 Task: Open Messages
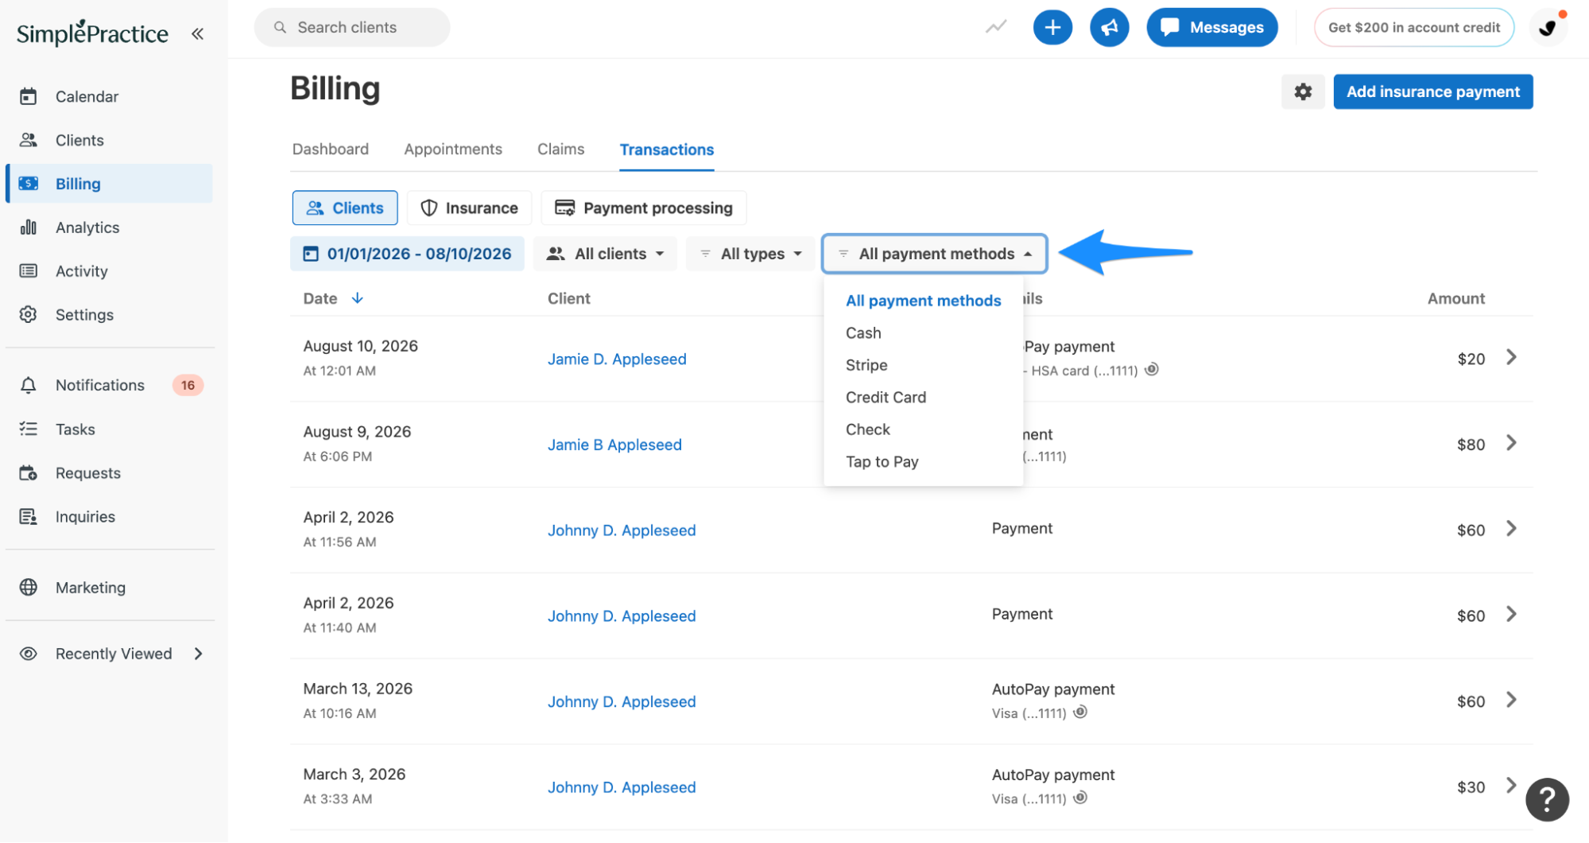[1211, 27]
